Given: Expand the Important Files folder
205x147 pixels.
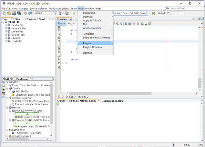Looking at the screenshot, I should click(x=6, y=28).
